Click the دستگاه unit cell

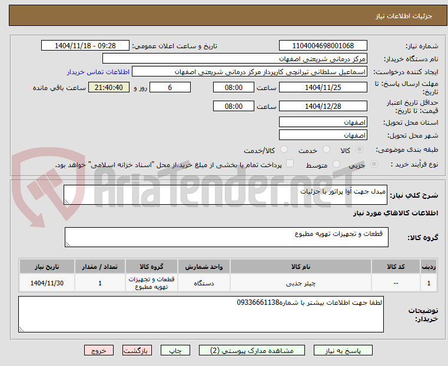click(x=204, y=283)
